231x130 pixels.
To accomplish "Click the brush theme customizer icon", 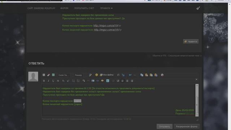I will pos(198,8).
